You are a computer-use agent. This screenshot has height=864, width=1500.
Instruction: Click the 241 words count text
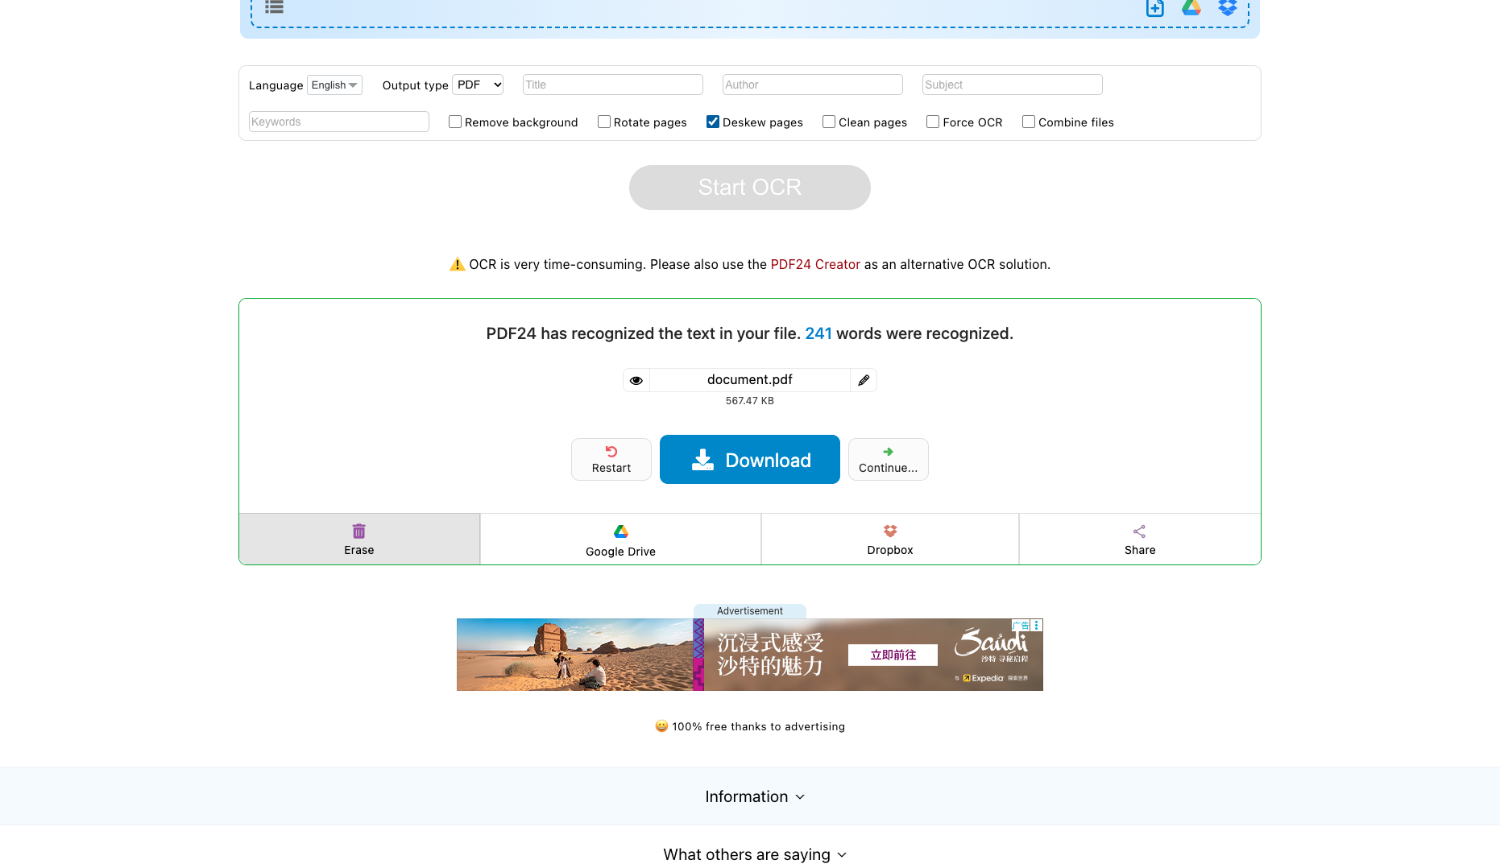(818, 333)
